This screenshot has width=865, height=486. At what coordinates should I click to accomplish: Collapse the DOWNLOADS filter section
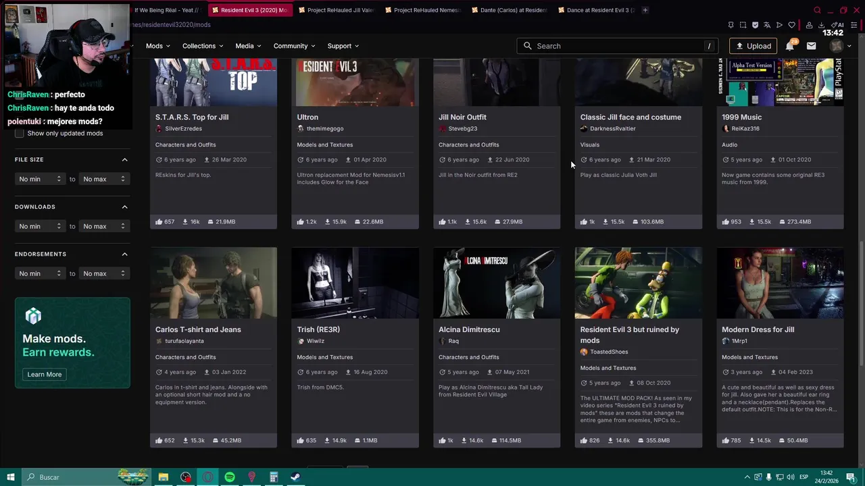click(124, 207)
